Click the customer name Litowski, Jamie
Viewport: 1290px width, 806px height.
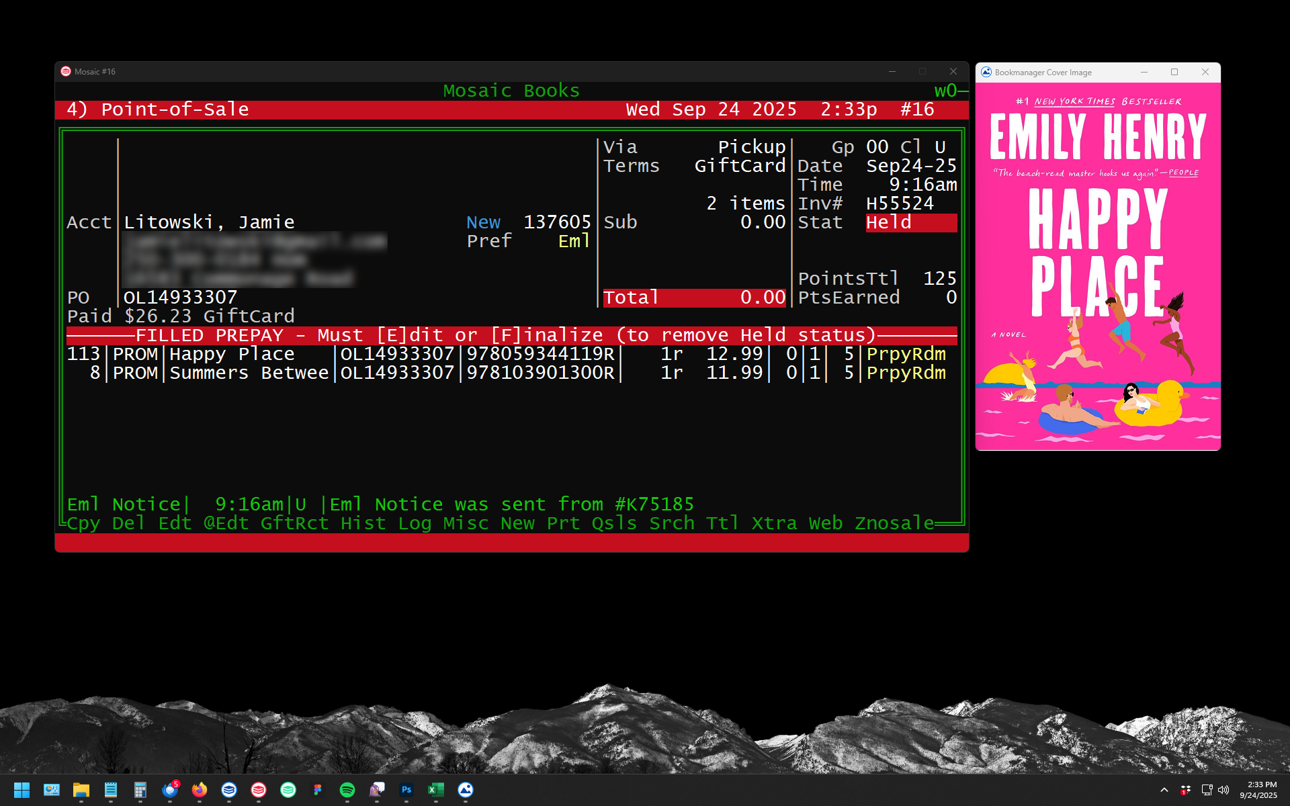(209, 222)
